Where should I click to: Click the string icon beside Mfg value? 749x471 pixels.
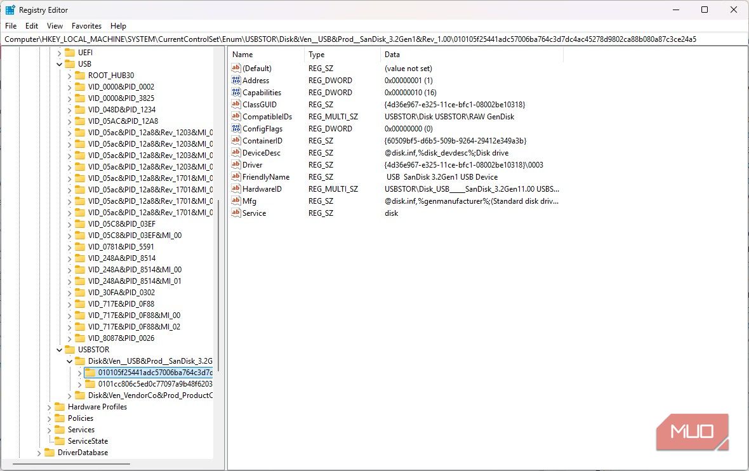point(235,201)
